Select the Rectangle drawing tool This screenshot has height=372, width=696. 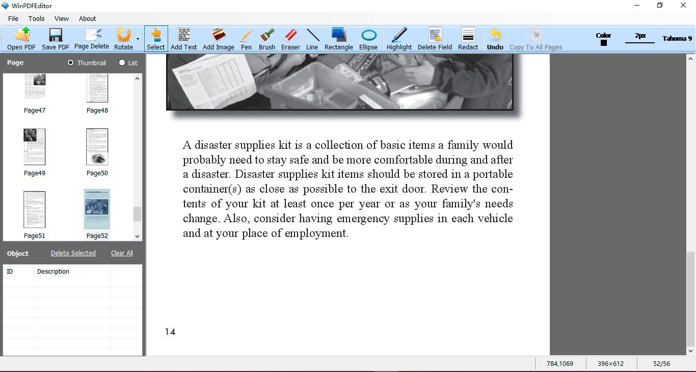click(338, 38)
